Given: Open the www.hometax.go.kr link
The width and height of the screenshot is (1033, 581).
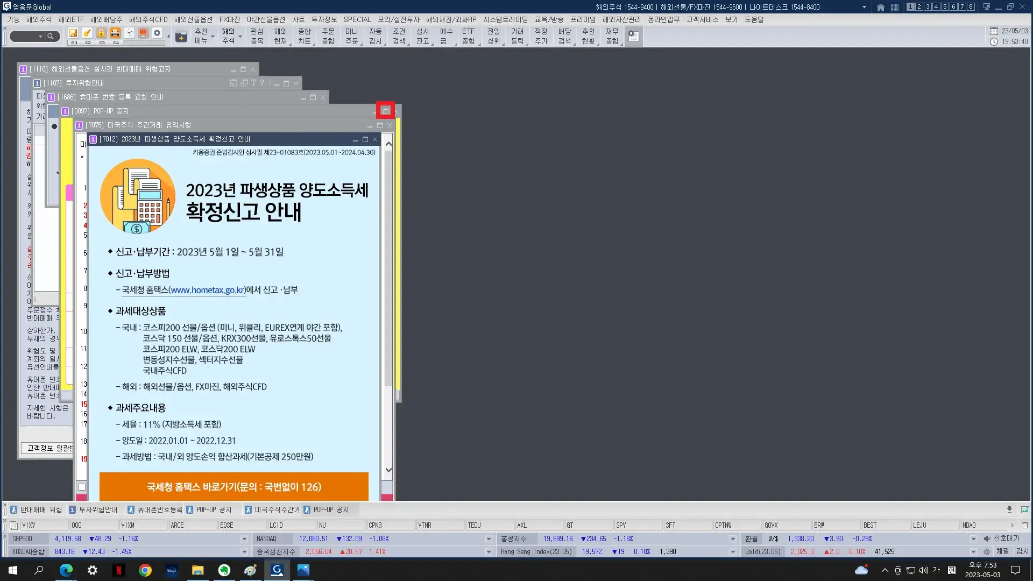Looking at the screenshot, I should [x=207, y=290].
